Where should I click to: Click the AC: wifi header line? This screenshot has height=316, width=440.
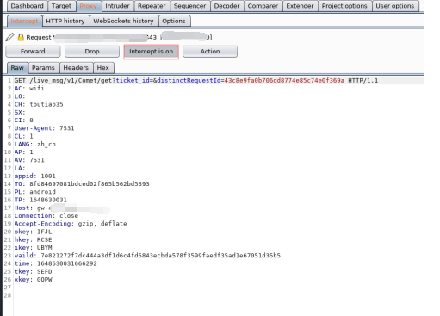pyautogui.click(x=29, y=89)
